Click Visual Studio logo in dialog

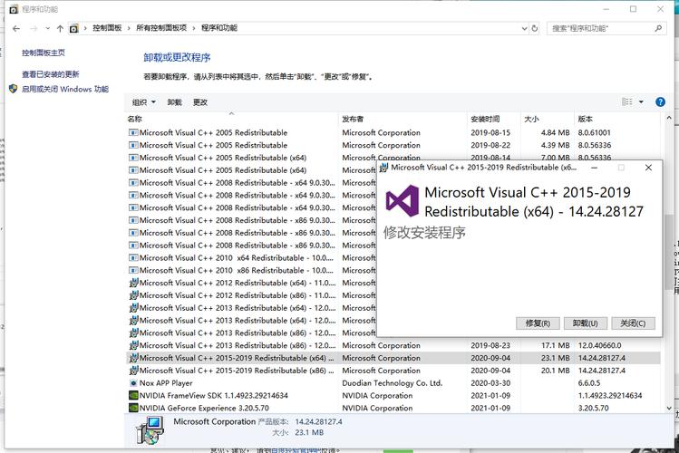(403, 201)
